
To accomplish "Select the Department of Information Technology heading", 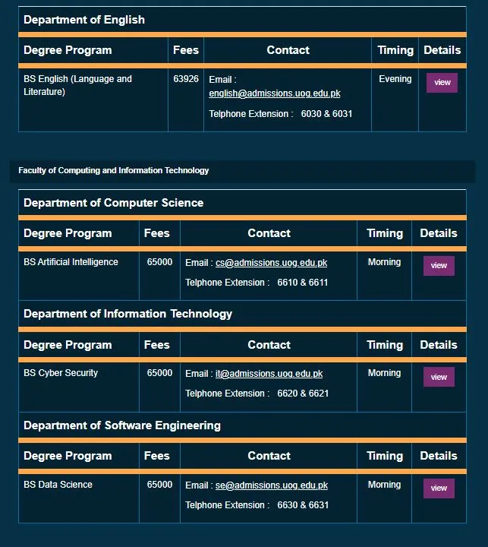I will pos(128,314).
